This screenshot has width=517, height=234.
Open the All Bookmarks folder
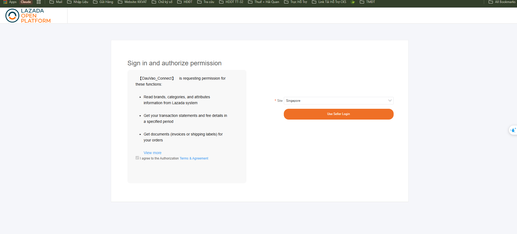click(502, 2)
